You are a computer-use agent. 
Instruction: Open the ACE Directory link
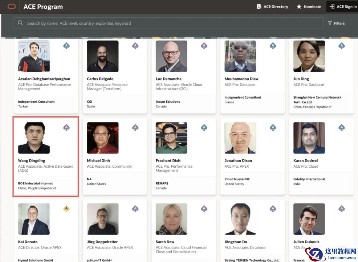point(272,7)
